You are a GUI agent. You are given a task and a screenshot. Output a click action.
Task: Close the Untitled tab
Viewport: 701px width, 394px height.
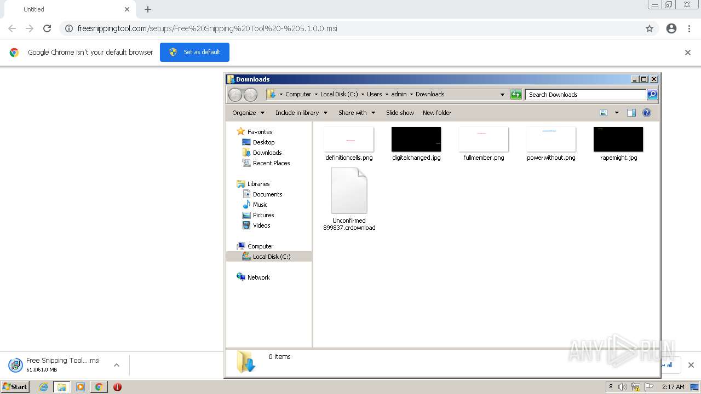click(127, 9)
